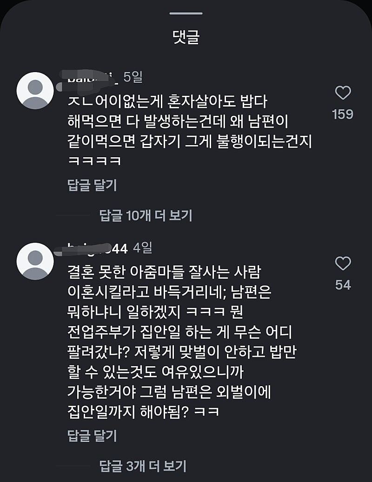Click the like count 159
Image resolution: width=372 pixels, height=482 pixels.
[344, 113]
